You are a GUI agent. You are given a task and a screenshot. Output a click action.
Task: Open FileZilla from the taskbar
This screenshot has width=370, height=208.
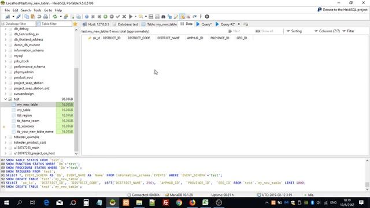[166, 203]
